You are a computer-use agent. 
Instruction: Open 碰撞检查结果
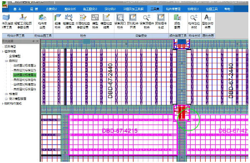[69, 22]
